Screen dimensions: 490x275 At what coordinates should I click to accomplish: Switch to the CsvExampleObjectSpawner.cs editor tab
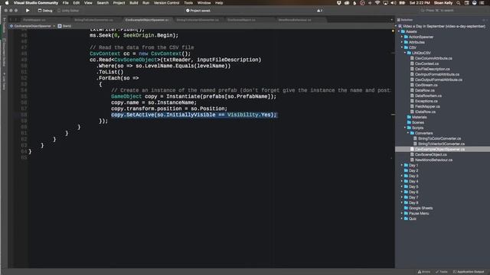click(146, 20)
